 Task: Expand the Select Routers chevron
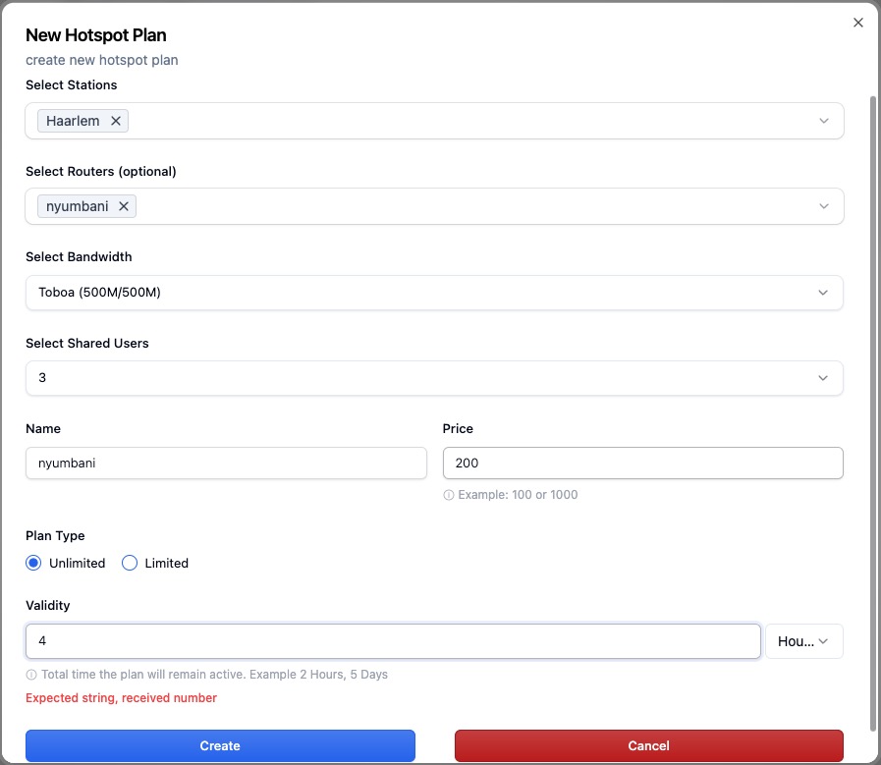click(x=823, y=206)
